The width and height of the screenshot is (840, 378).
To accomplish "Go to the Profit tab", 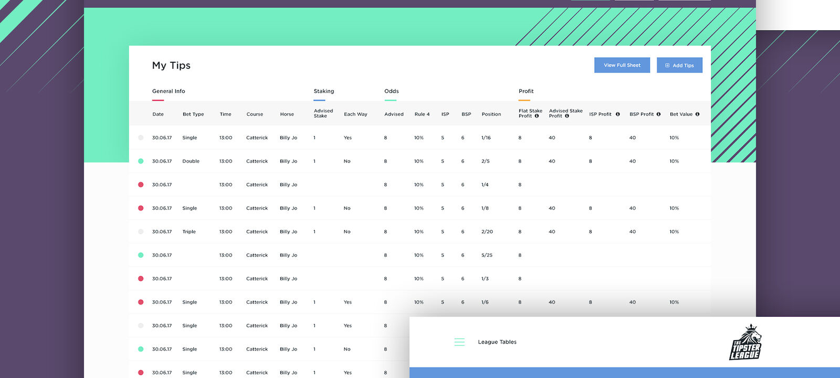I will click(x=526, y=91).
